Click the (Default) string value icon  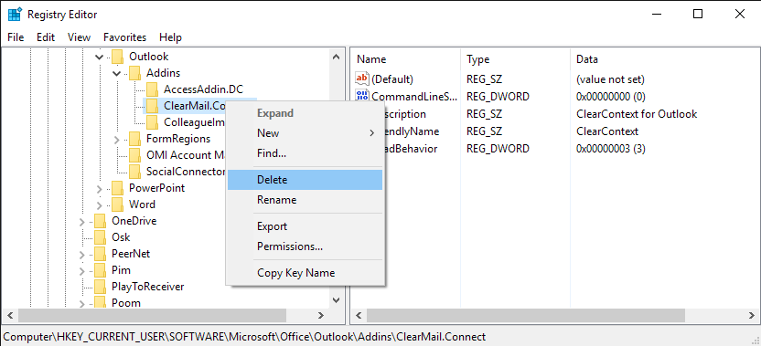(x=362, y=79)
